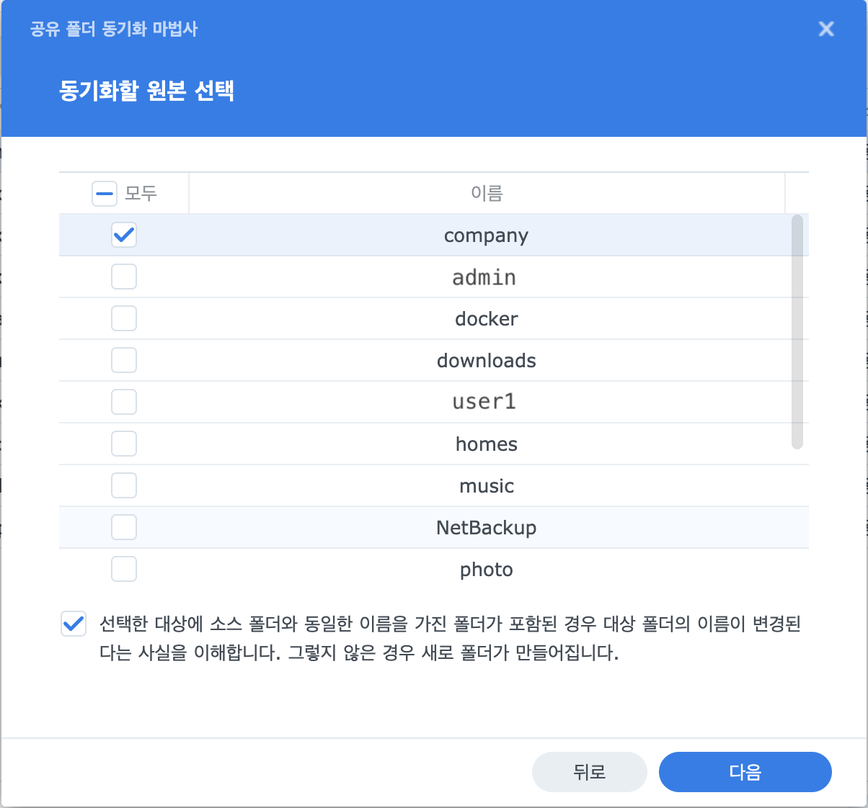Viewport: 868px width, 808px height.
Task: Tick the downloads folder checkbox
Action: coord(124,360)
